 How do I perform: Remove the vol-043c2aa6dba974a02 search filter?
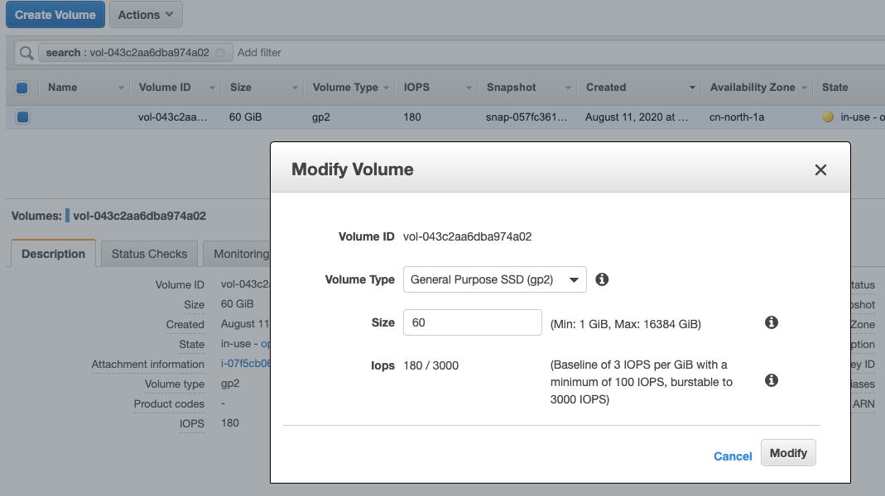point(220,53)
